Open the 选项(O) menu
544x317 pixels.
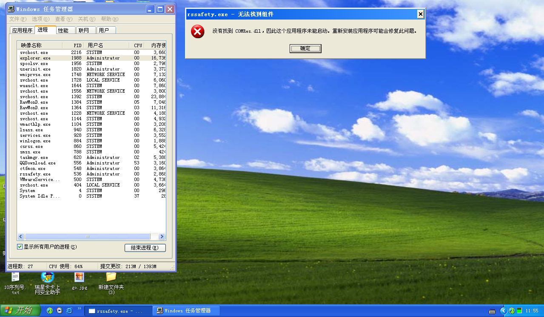click(40, 19)
